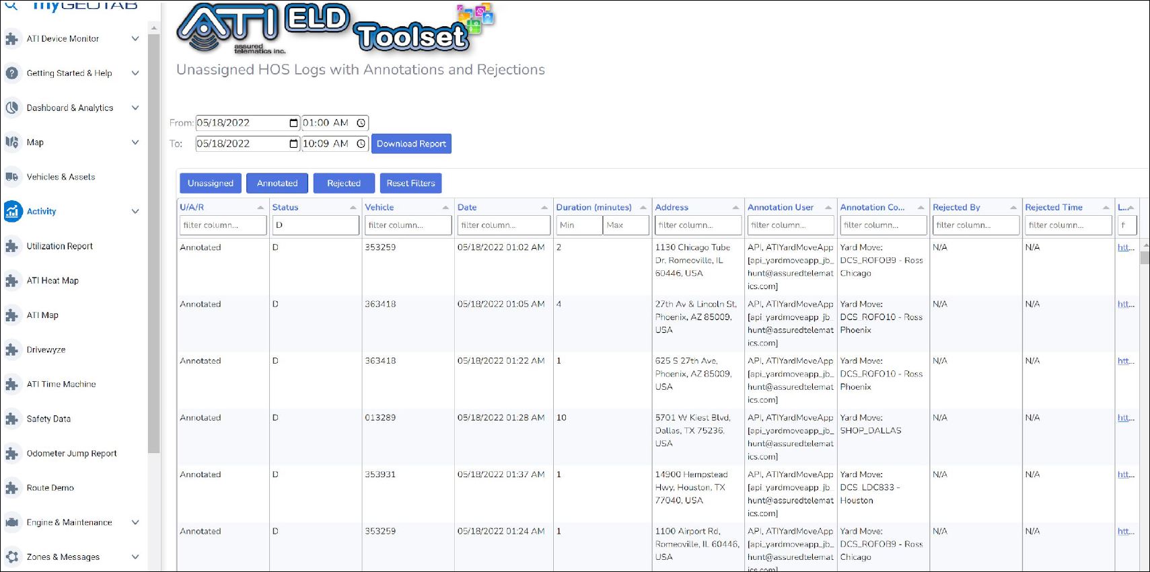Click the Reset Filters button

click(x=410, y=183)
